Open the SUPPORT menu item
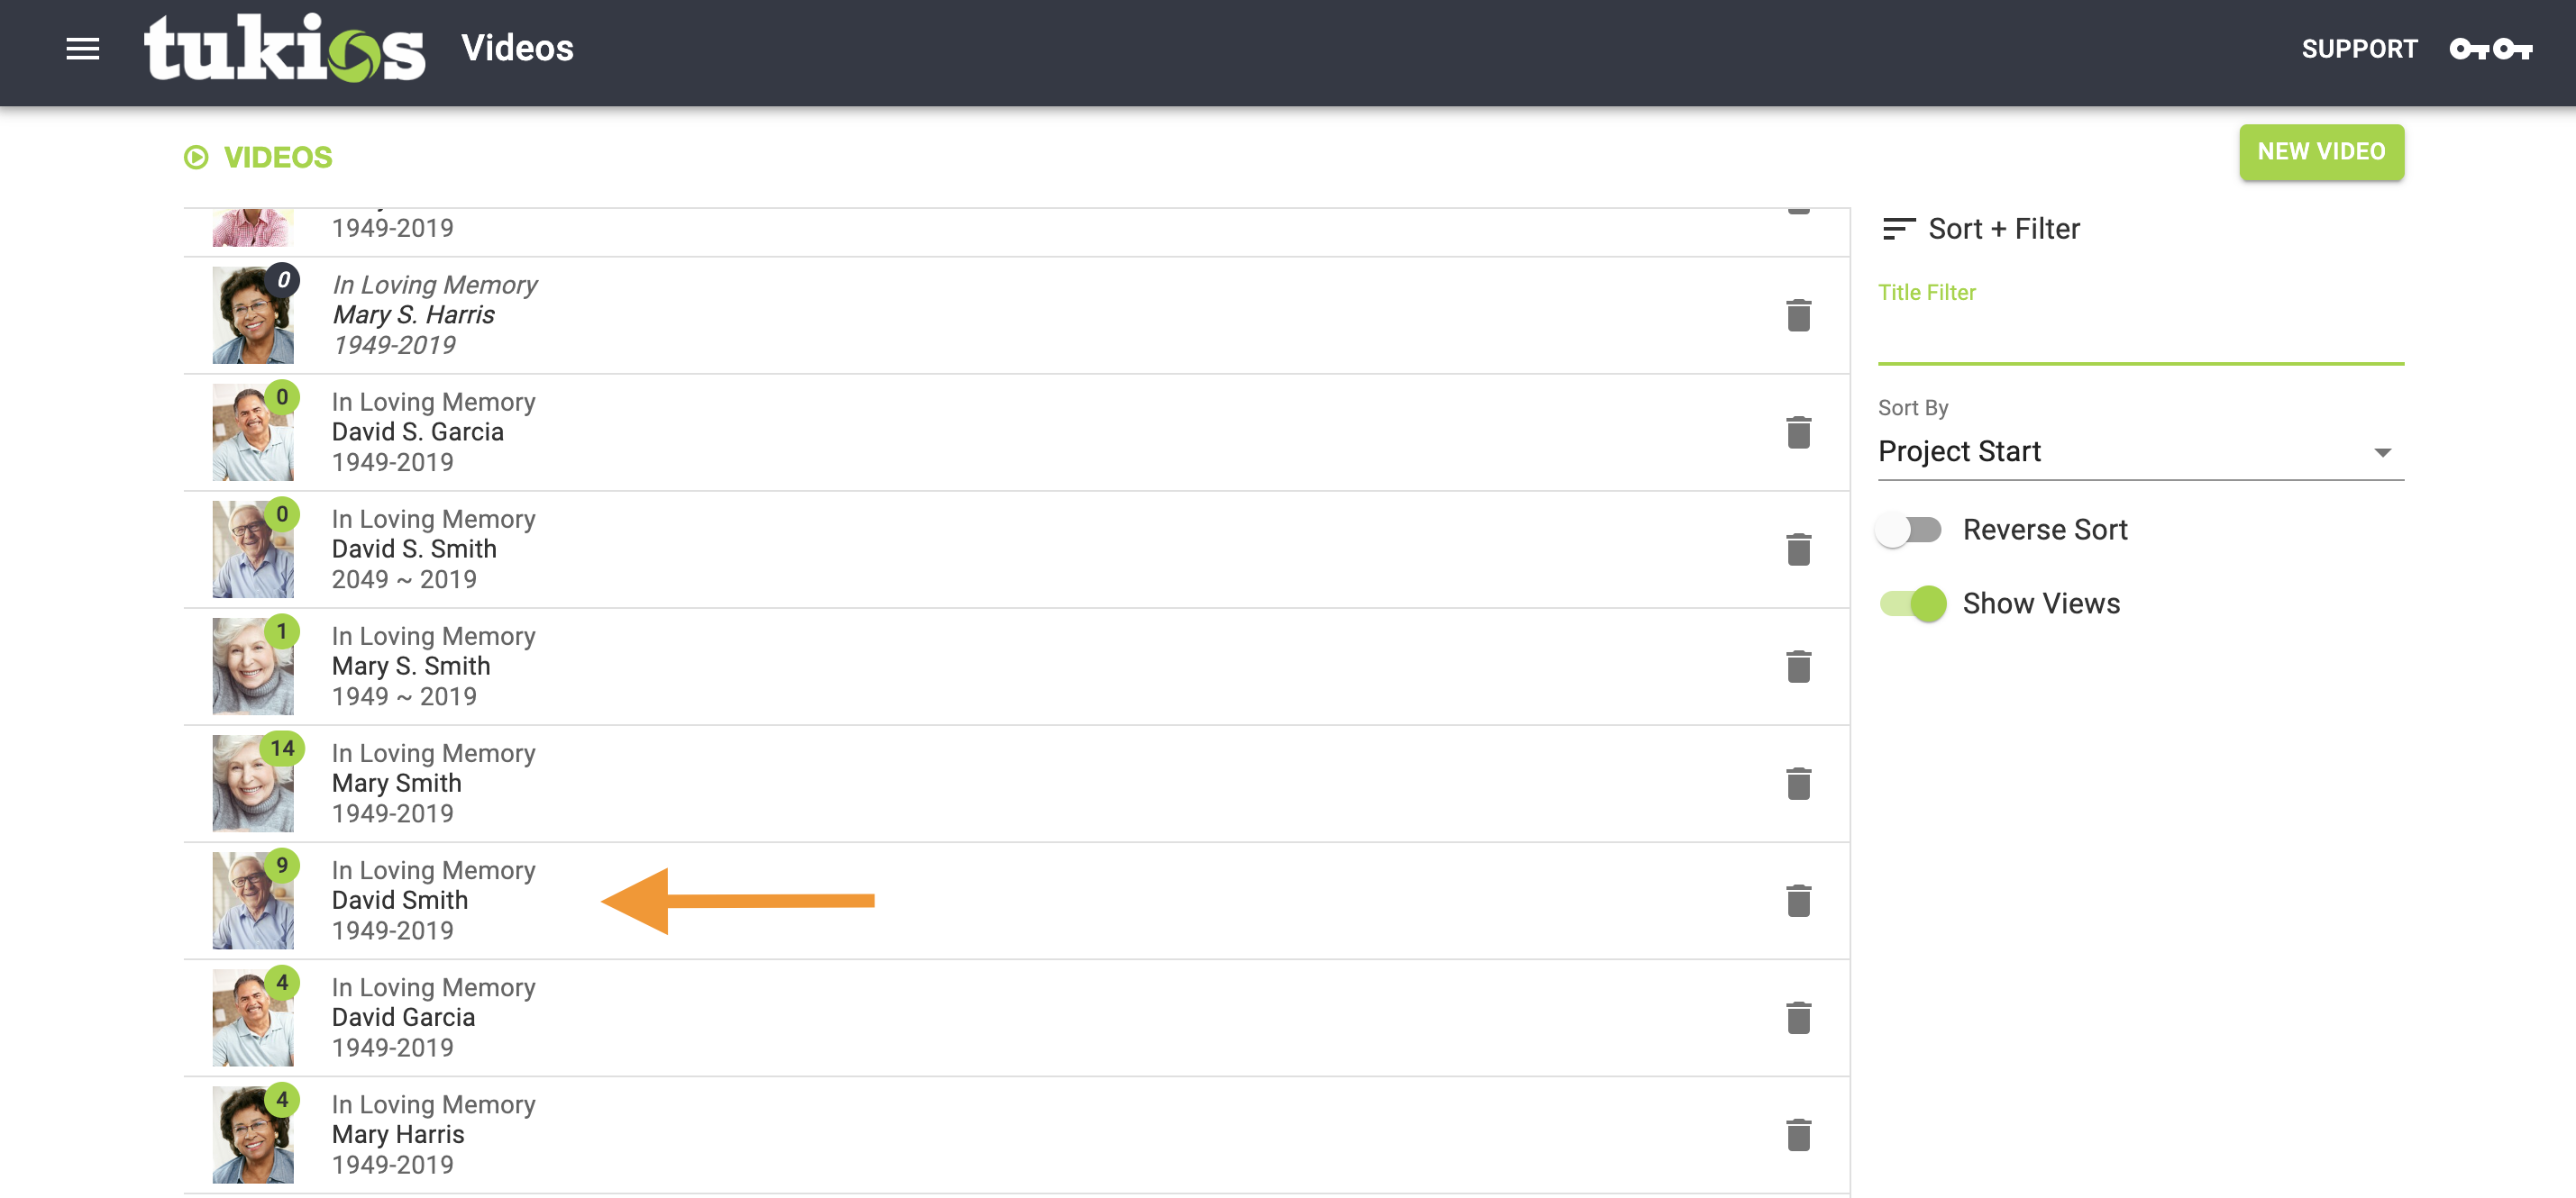Viewport: 2576px width, 1198px height. pos(2358,49)
